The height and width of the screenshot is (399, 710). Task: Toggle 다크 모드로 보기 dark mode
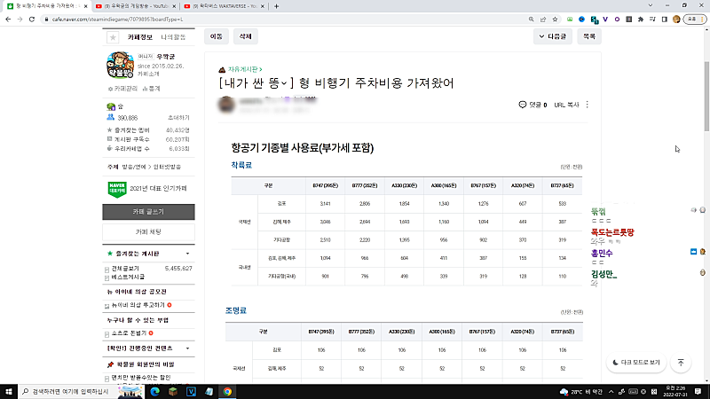click(x=636, y=363)
